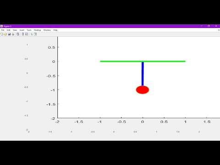Screen dimensions: 220x165
Task: Click the figure icon in the title bar
Action: click(1, 26)
